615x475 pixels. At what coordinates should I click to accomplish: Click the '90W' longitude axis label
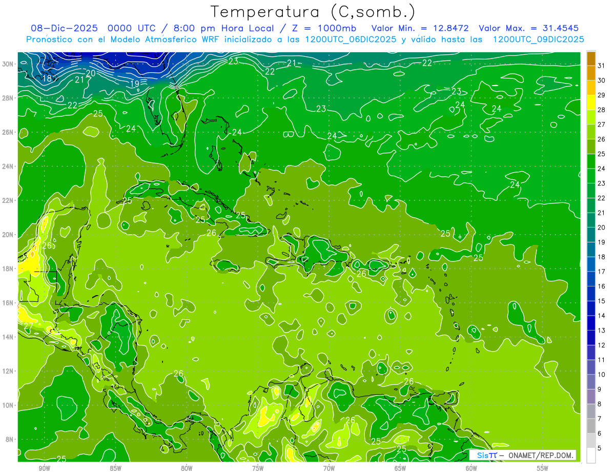click(44, 468)
